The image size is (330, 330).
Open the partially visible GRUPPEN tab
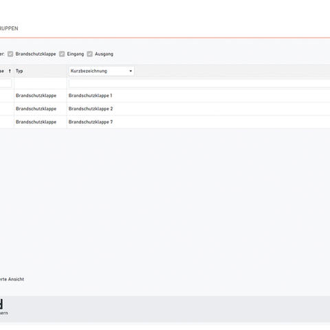click(9, 28)
